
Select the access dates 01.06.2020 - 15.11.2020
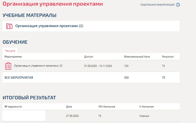(98, 66)
